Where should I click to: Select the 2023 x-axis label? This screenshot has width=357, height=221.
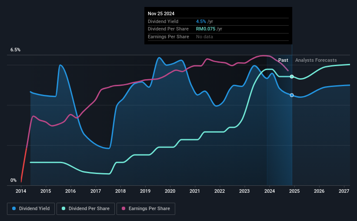(244, 191)
